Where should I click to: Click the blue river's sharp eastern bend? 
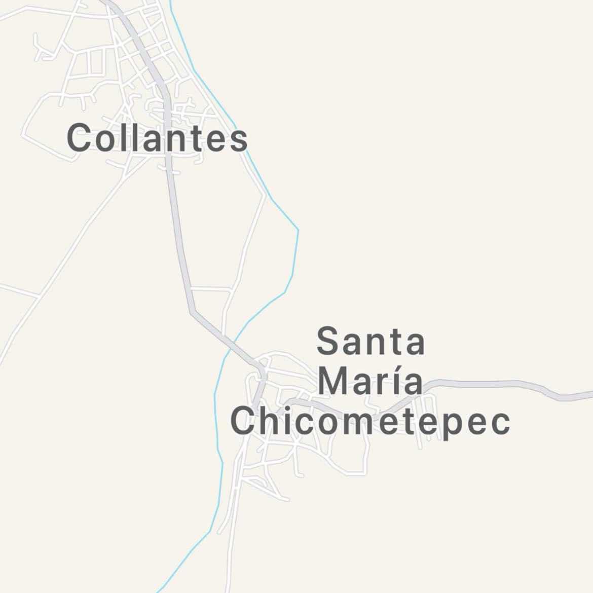[x=297, y=230]
